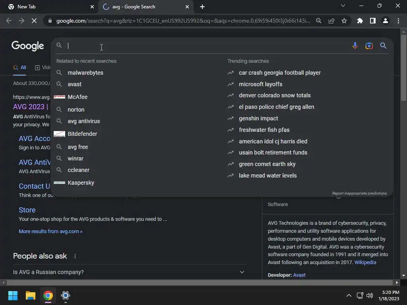Image resolution: width=407 pixels, height=305 pixels.
Task: Choose the Kaspersky suggestion
Action: [x=81, y=183]
